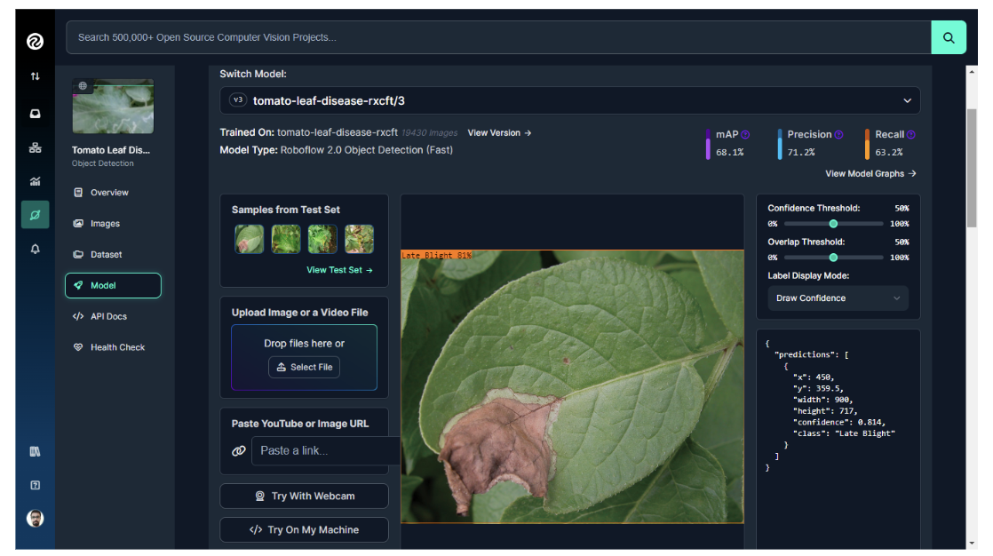Click the notifications bell icon in sidebar
Screen dimensions: 993x556
35,250
